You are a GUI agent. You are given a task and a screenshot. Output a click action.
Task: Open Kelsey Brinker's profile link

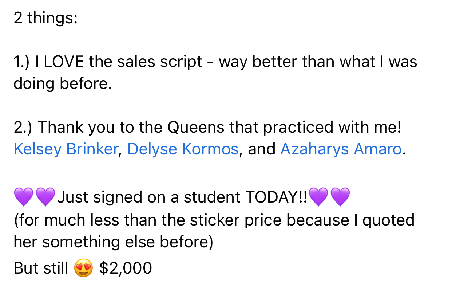coord(66,149)
